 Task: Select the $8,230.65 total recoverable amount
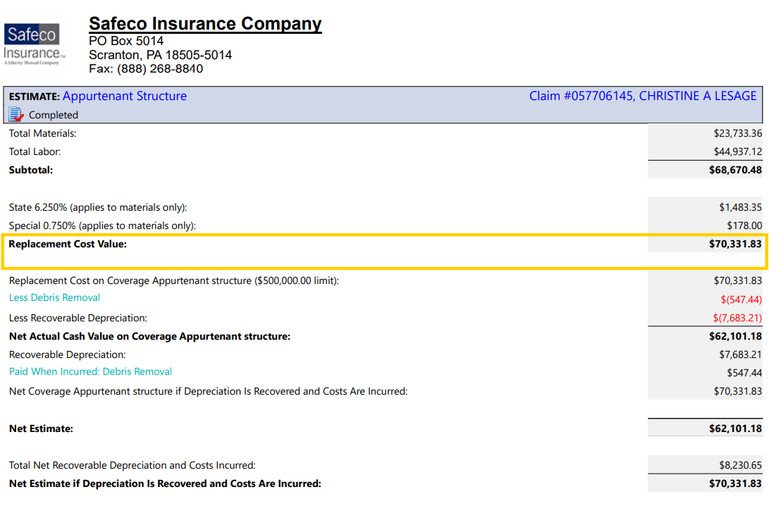741,465
